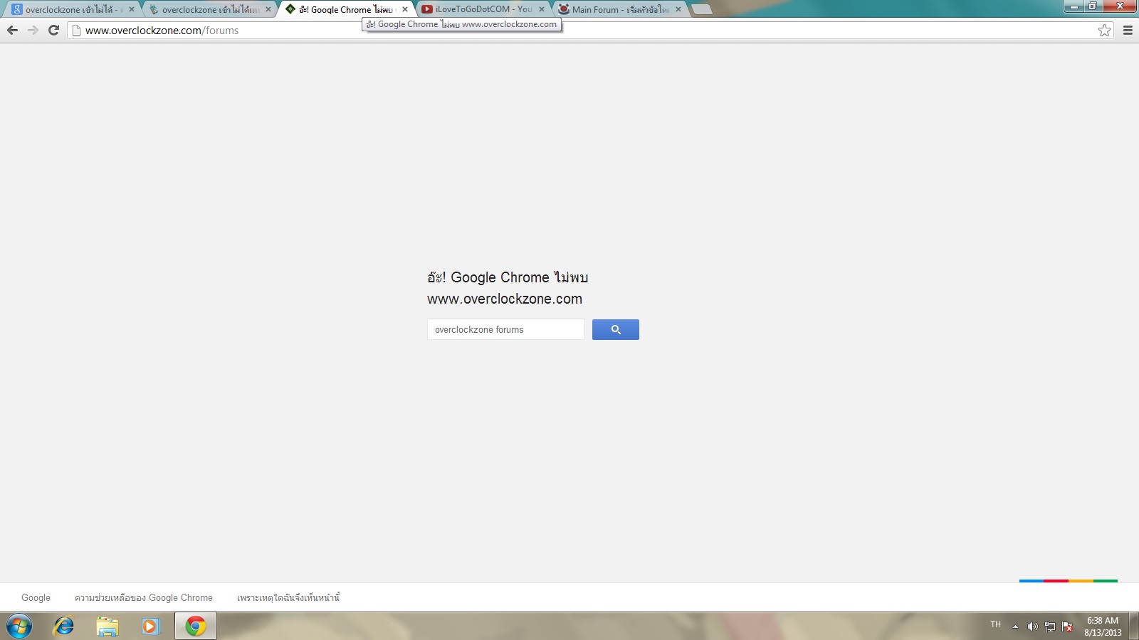
Task: Click the YouTube favicon on the iLoveToGoDotCOM tab
Action: (x=427, y=9)
